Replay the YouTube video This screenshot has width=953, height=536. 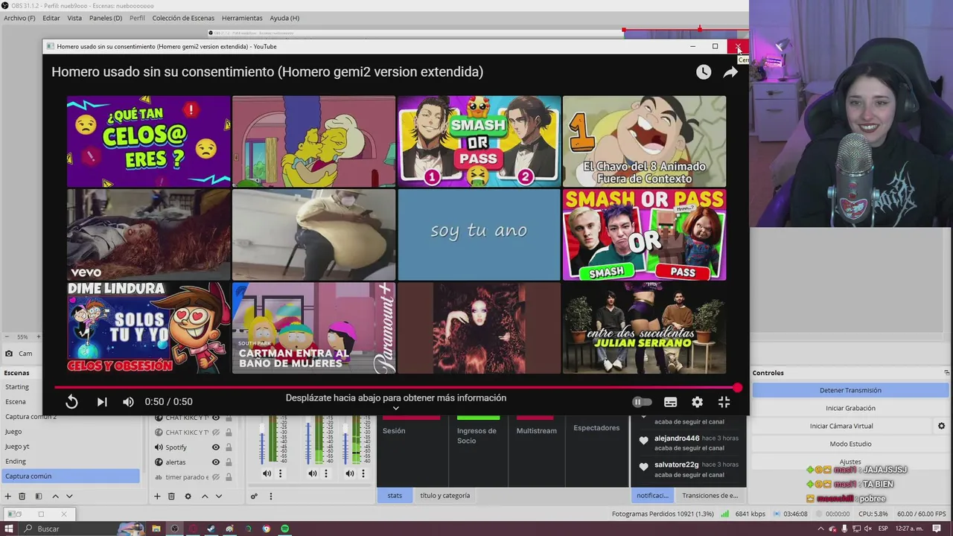[71, 402]
